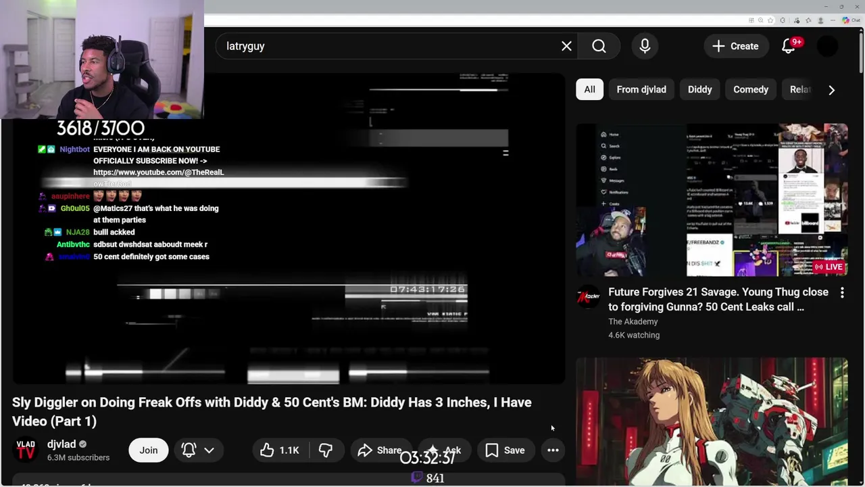Click the LIVE badge on the Akademy thumbnail
Screen dimensions: 865x487
tap(829, 266)
